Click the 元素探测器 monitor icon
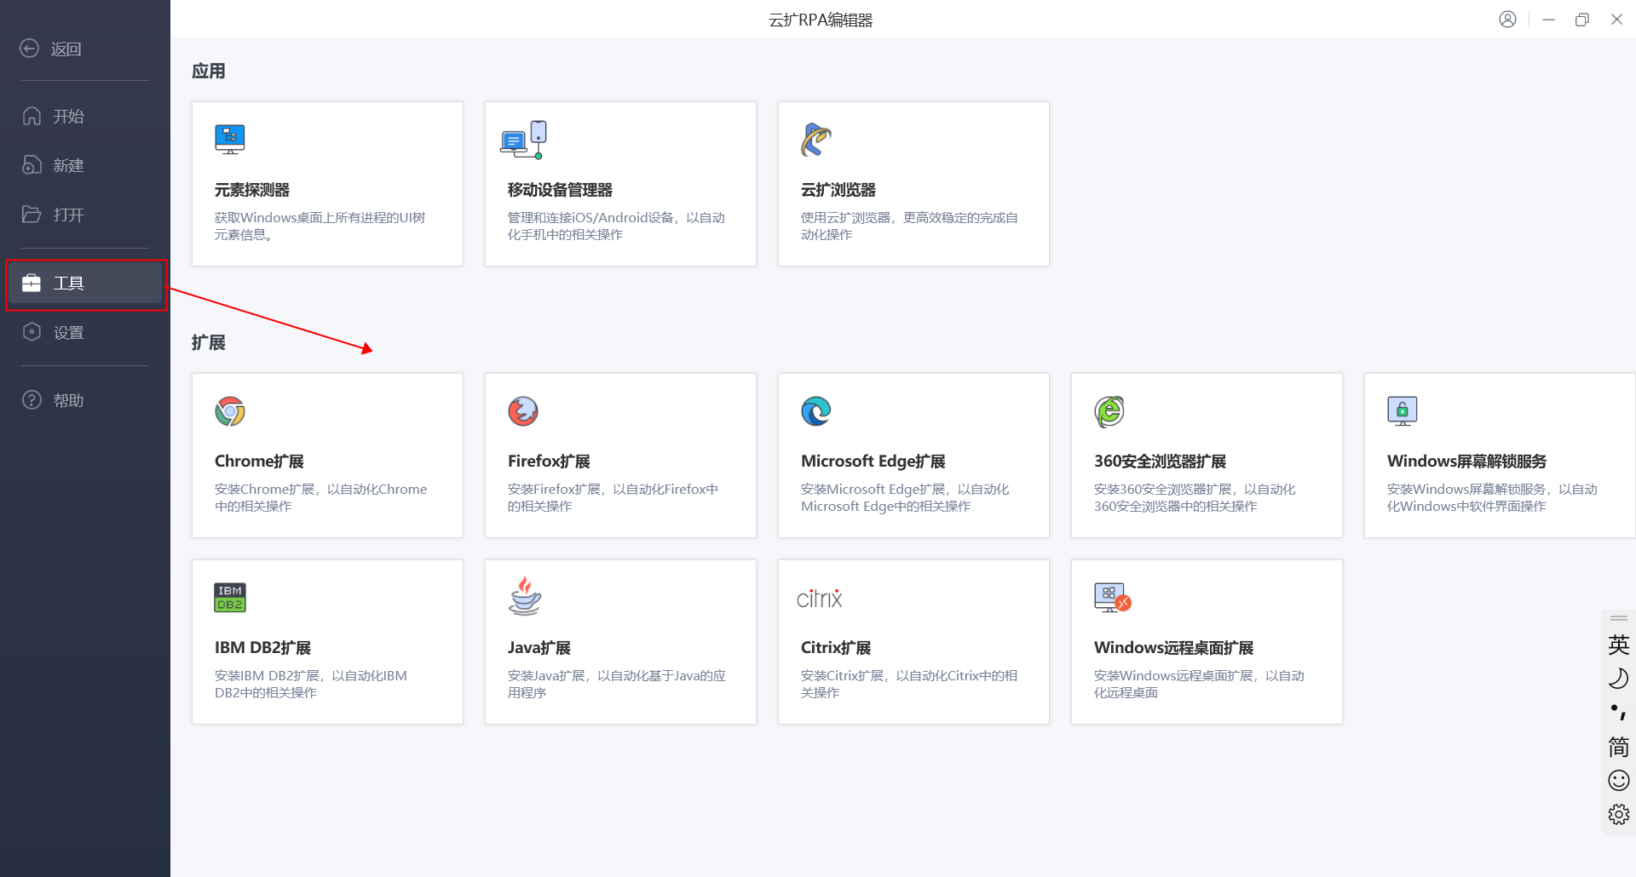The height and width of the screenshot is (877, 1636). click(x=230, y=140)
